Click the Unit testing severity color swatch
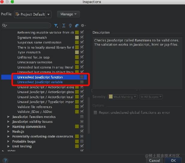 [77, 146]
